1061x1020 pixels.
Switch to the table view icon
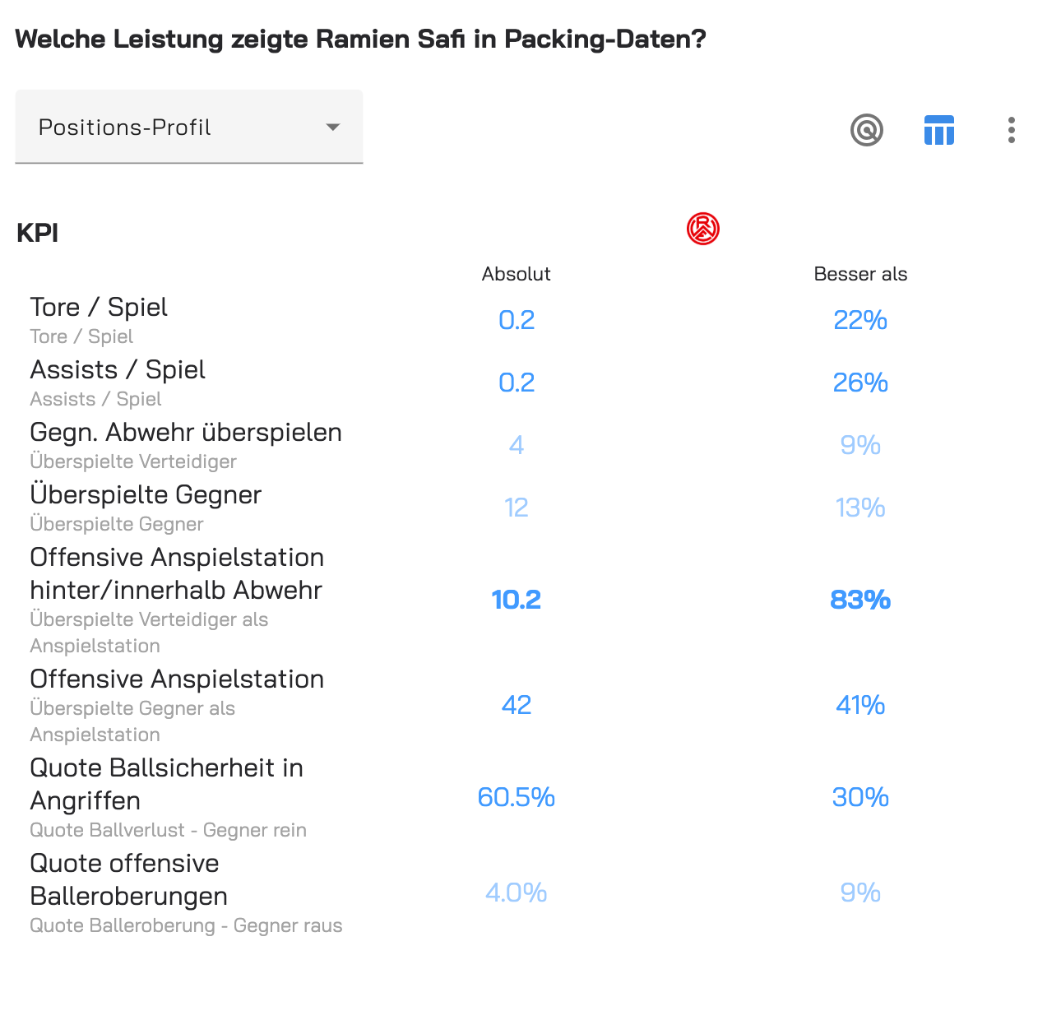(x=938, y=130)
